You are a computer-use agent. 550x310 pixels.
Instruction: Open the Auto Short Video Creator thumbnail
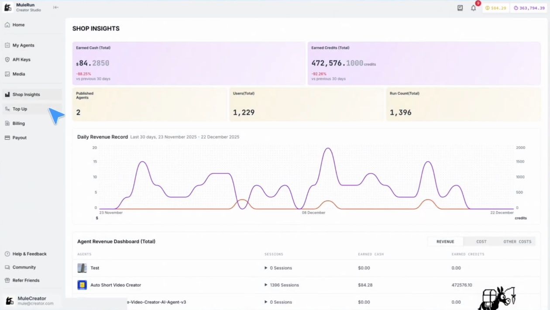click(x=82, y=285)
